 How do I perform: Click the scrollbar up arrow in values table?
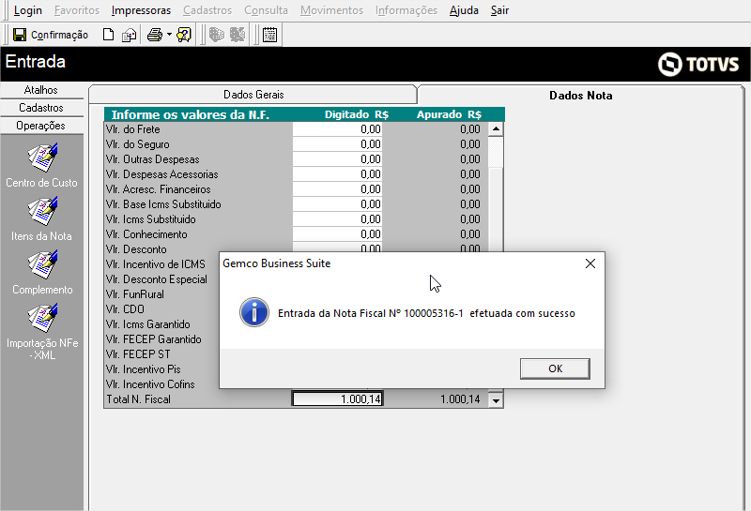(496, 128)
